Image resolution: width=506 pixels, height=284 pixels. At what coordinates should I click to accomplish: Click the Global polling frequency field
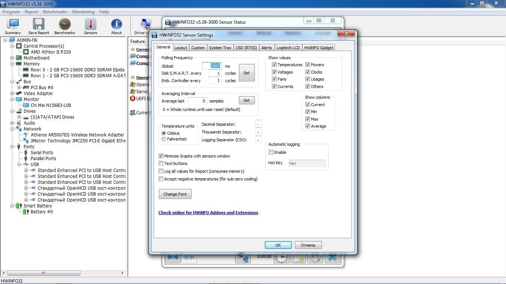(x=212, y=66)
